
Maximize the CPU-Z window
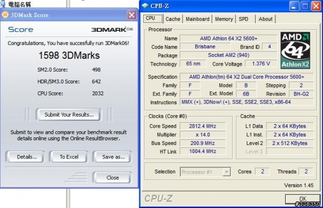pos(305,6)
